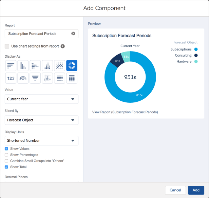Open the Display Units Shortened Number dropdown
This screenshot has height=198, width=209.
[41, 141]
